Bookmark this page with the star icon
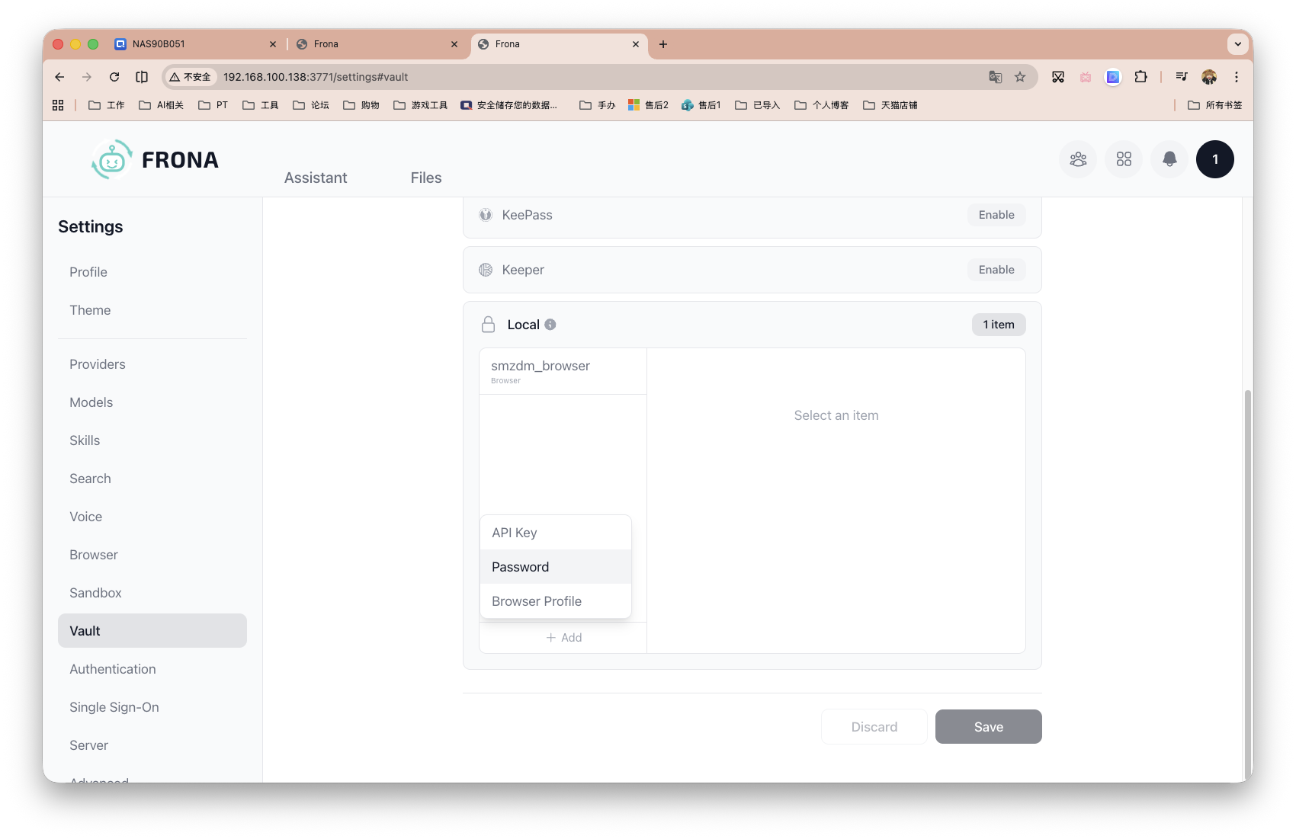The width and height of the screenshot is (1296, 839). pyautogui.click(x=1020, y=77)
